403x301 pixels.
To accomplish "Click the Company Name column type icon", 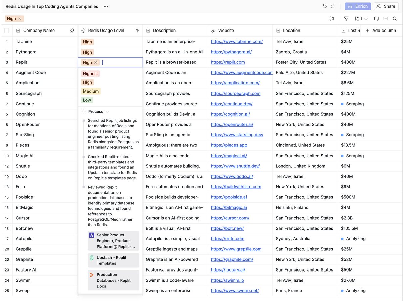I will 18,31.
